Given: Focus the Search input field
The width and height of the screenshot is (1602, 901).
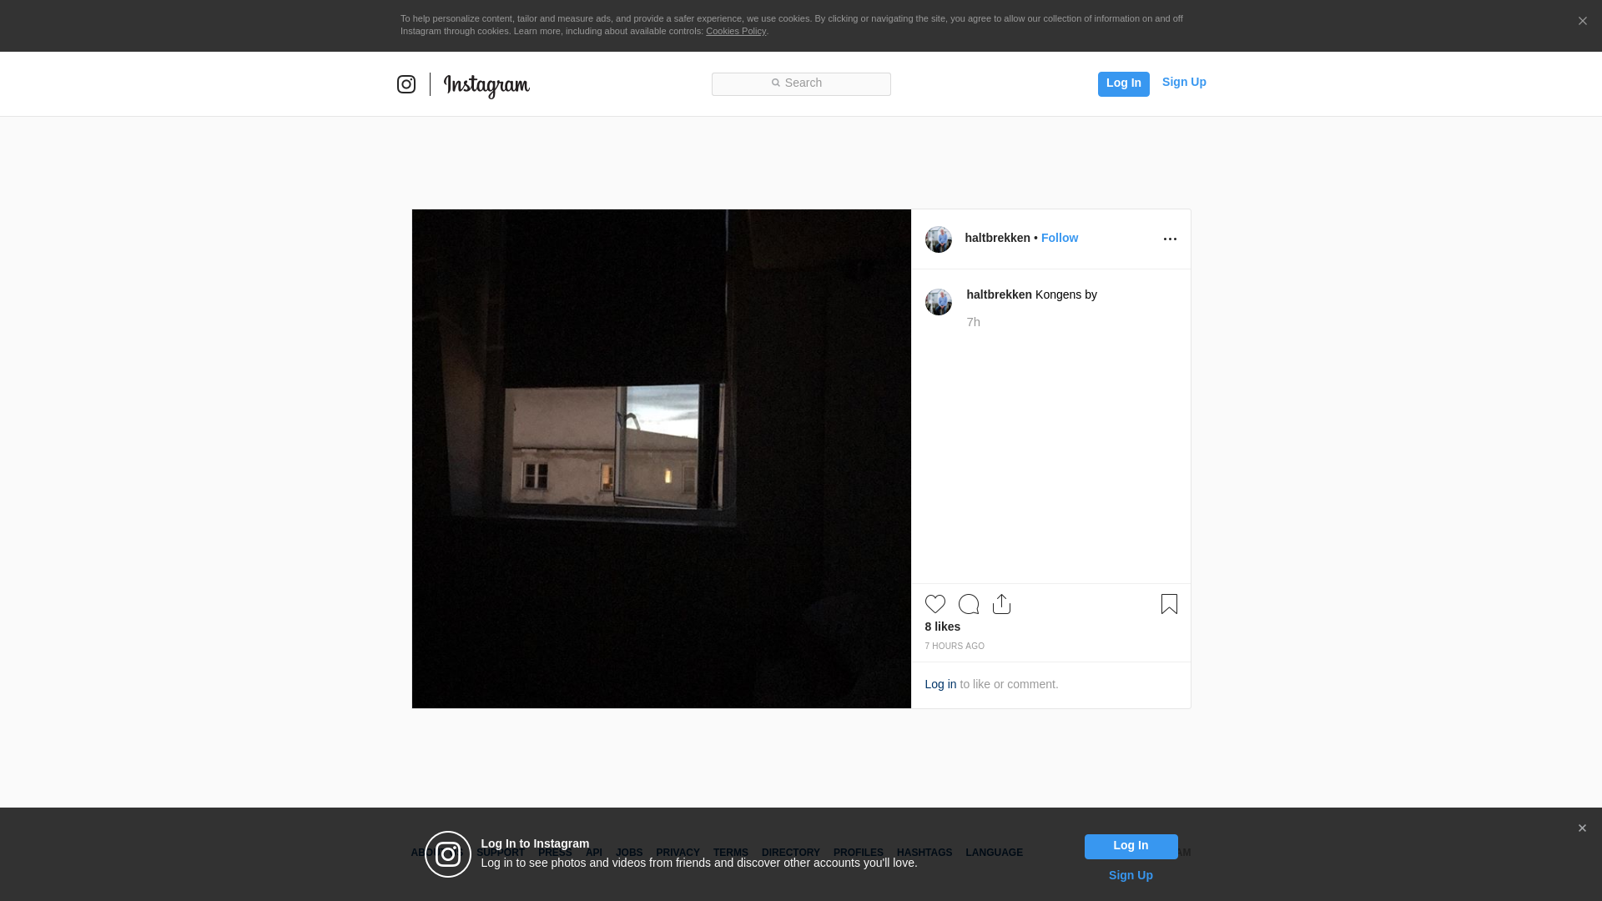Looking at the screenshot, I should tap(801, 83).
